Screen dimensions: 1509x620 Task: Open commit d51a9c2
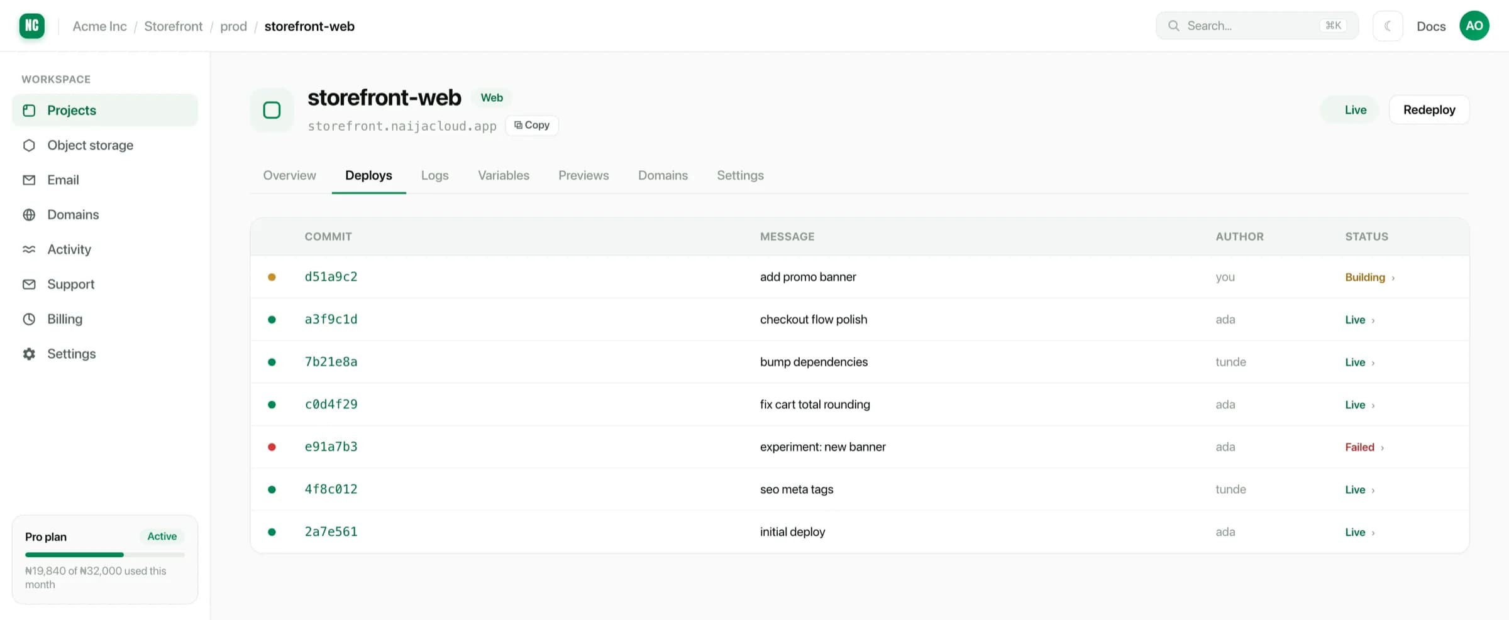click(x=331, y=277)
